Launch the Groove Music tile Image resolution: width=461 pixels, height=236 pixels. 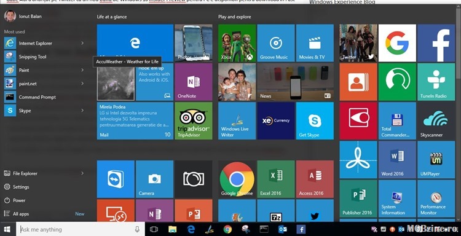276,43
